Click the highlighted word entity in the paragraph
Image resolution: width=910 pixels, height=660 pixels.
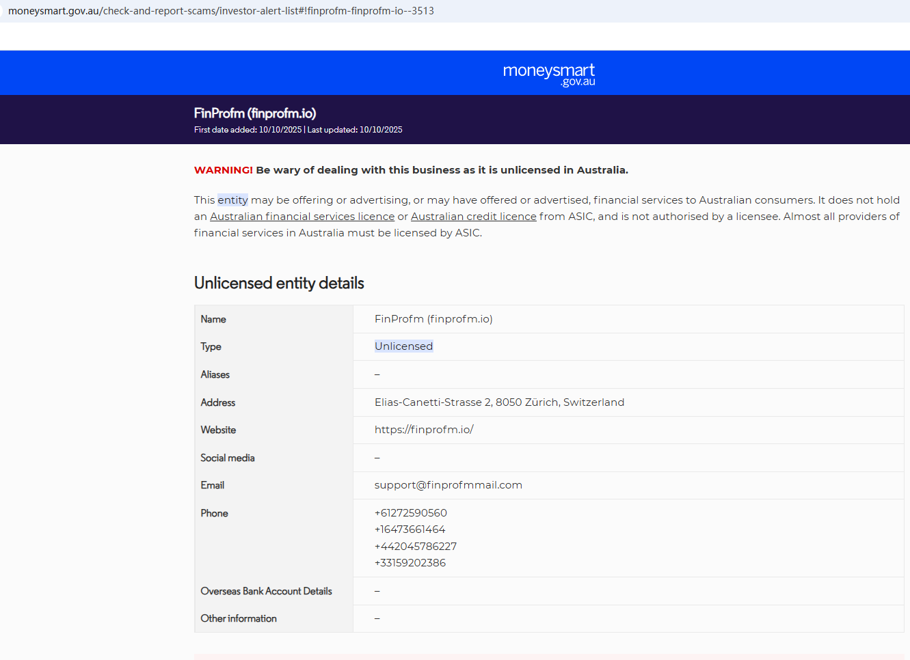point(232,200)
